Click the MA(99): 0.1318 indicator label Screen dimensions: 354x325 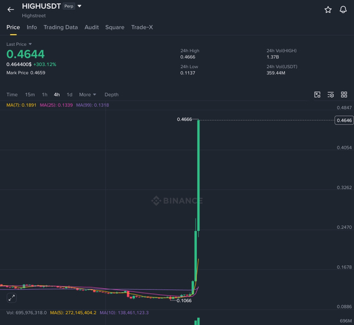pos(92,105)
